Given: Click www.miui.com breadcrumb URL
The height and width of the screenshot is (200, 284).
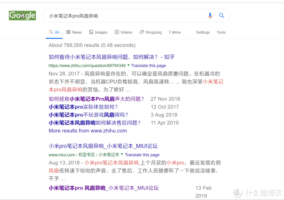Looking at the screenshot, I should click(84, 155).
